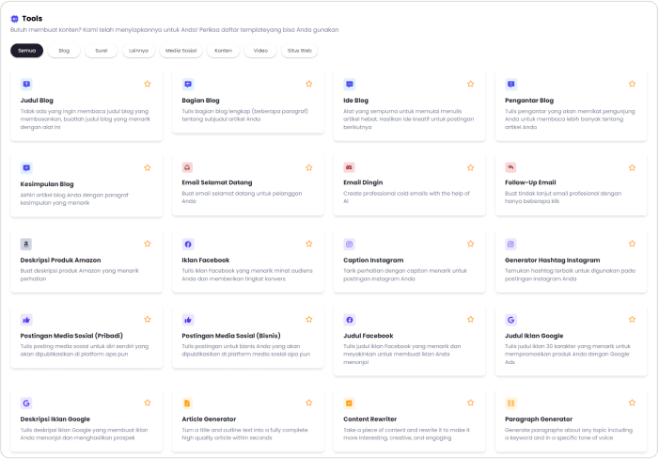Image resolution: width=659 pixels, height=459 pixels.
Task: Click the Deskripsi Produk Amazon icon
Action: (26, 244)
